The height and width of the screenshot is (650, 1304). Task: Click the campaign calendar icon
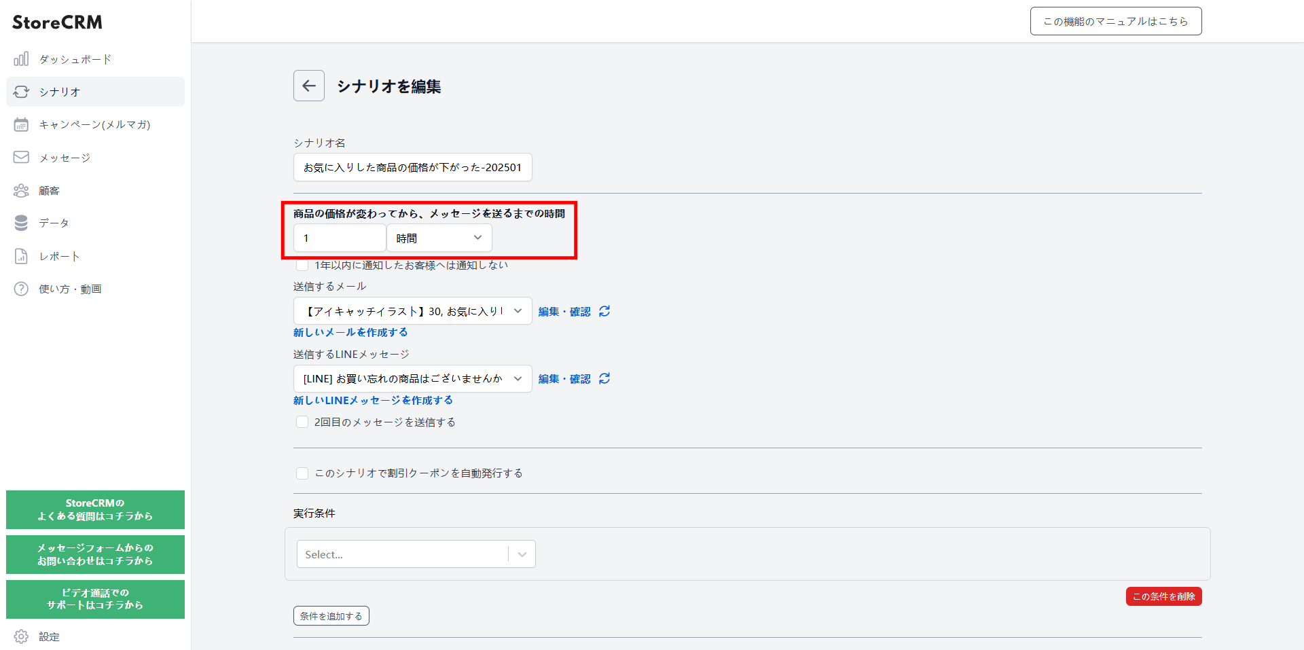(x=21, y=124)
